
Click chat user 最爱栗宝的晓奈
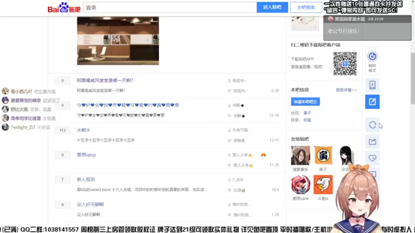(x=25, y=100)
